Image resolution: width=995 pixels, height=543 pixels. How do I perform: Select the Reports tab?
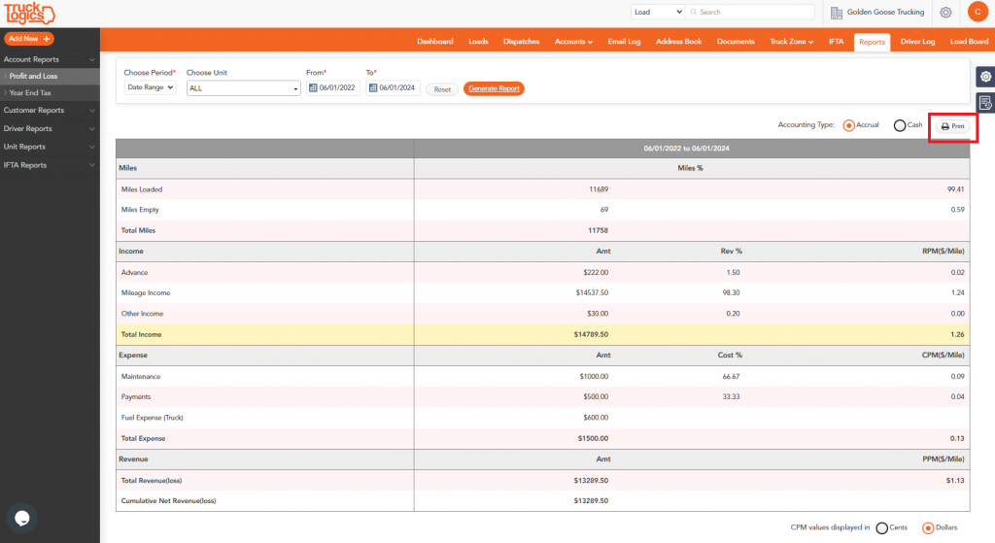tap(872, 43)
